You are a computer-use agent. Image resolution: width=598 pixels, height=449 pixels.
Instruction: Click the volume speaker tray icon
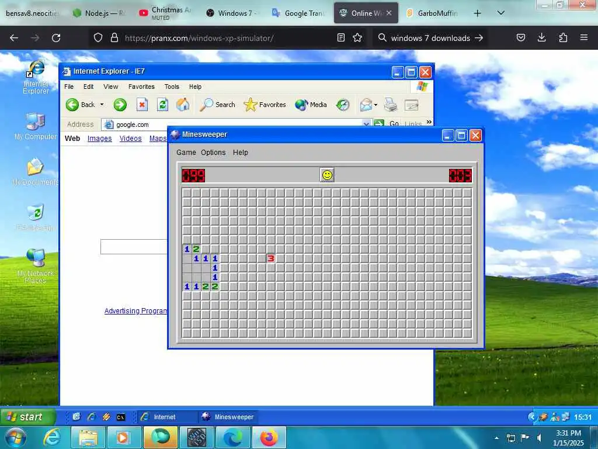(539, 438)
